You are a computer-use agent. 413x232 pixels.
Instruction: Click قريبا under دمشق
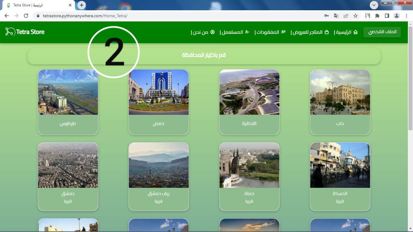coord(68,201)
